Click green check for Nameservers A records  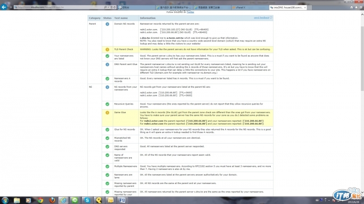tap(107, 79)
